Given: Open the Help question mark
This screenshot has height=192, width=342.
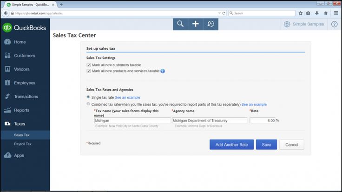Looking at the screenshot, I should [x=335, y=24].
